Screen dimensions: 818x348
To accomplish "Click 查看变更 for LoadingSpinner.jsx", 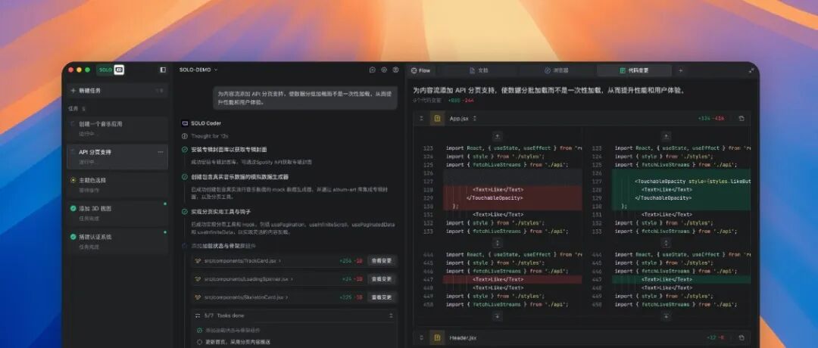I will tap(381, 279).
